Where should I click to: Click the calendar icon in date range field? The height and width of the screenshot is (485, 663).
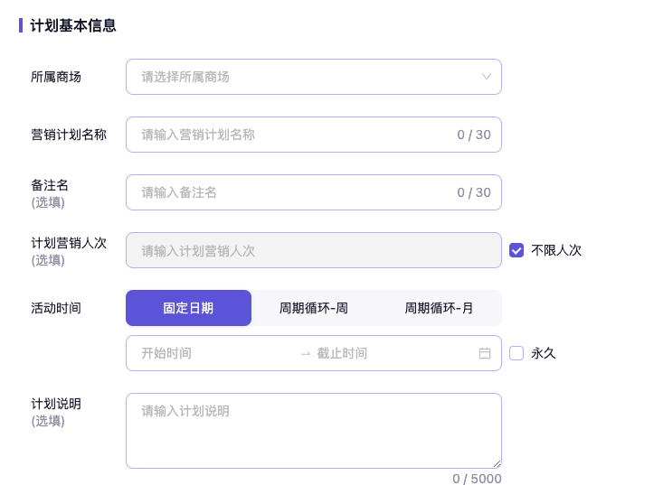pyautogui.click(x=485, y=353)
